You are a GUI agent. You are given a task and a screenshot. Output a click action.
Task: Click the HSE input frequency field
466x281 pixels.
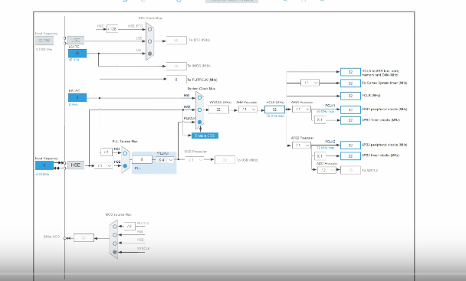pyautogui.click(x=44, y=165)
